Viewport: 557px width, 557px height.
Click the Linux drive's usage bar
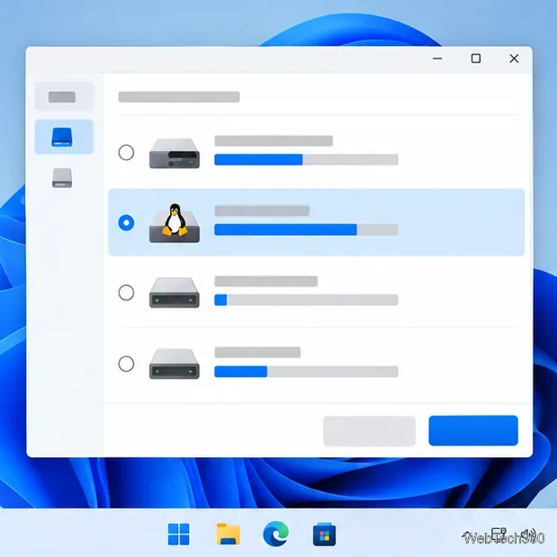tap(306, 229)
